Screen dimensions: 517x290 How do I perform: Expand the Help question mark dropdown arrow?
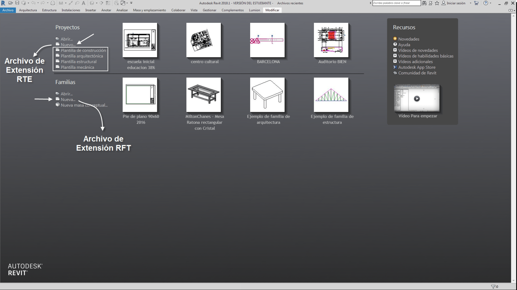pos(490,3)
